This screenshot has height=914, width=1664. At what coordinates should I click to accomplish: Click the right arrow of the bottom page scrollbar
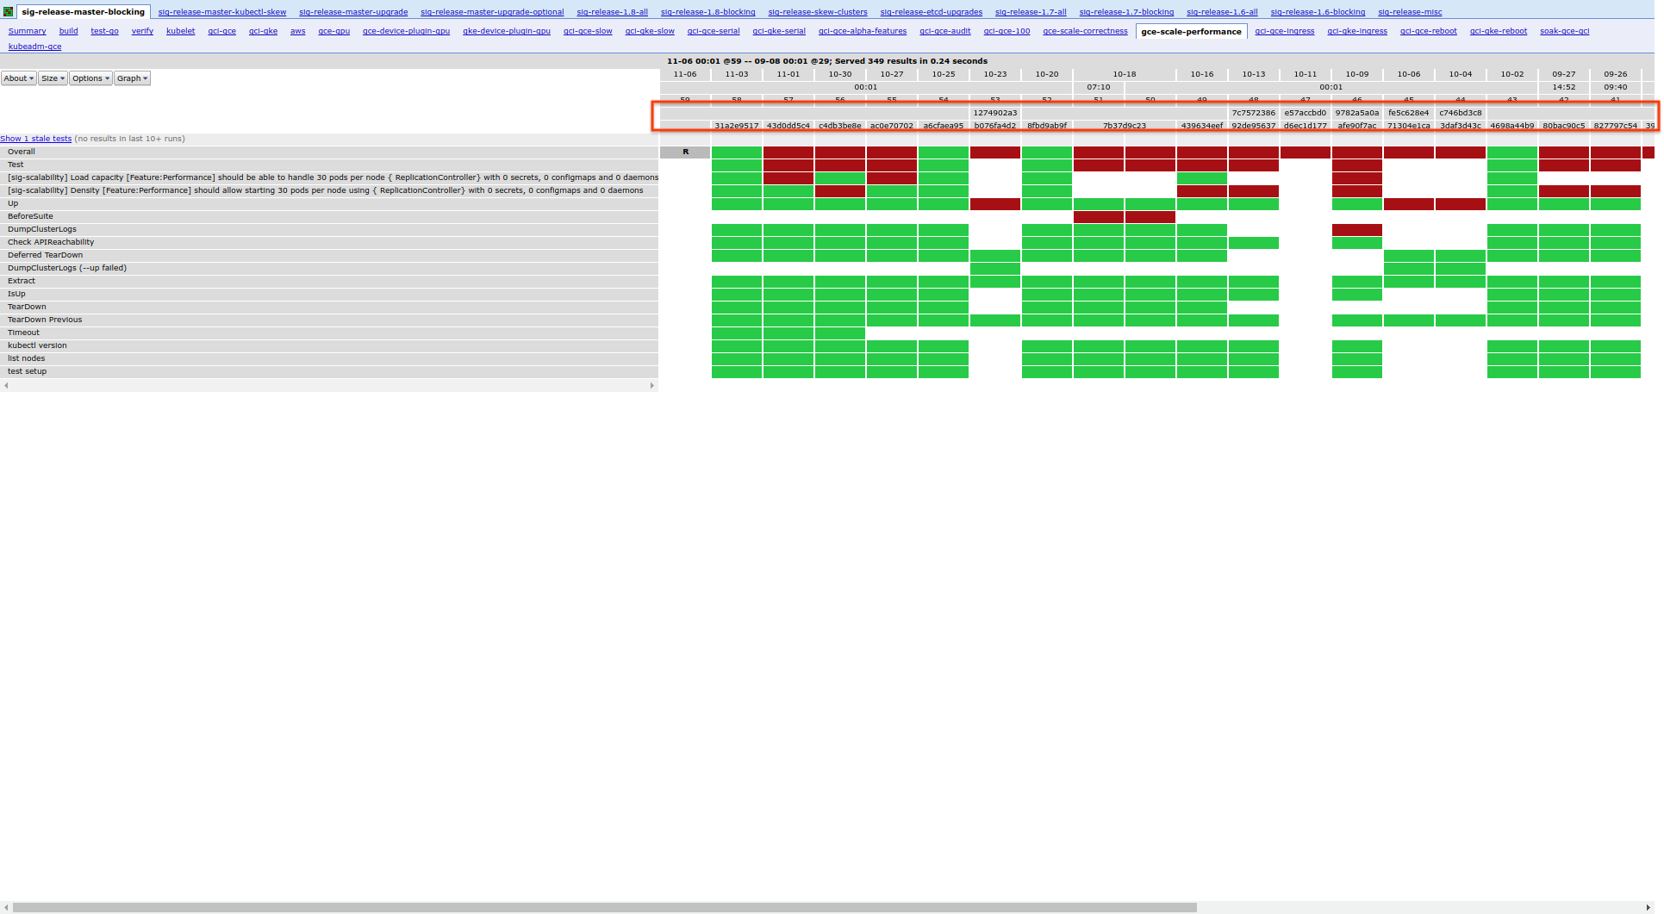coord(1648,907)
